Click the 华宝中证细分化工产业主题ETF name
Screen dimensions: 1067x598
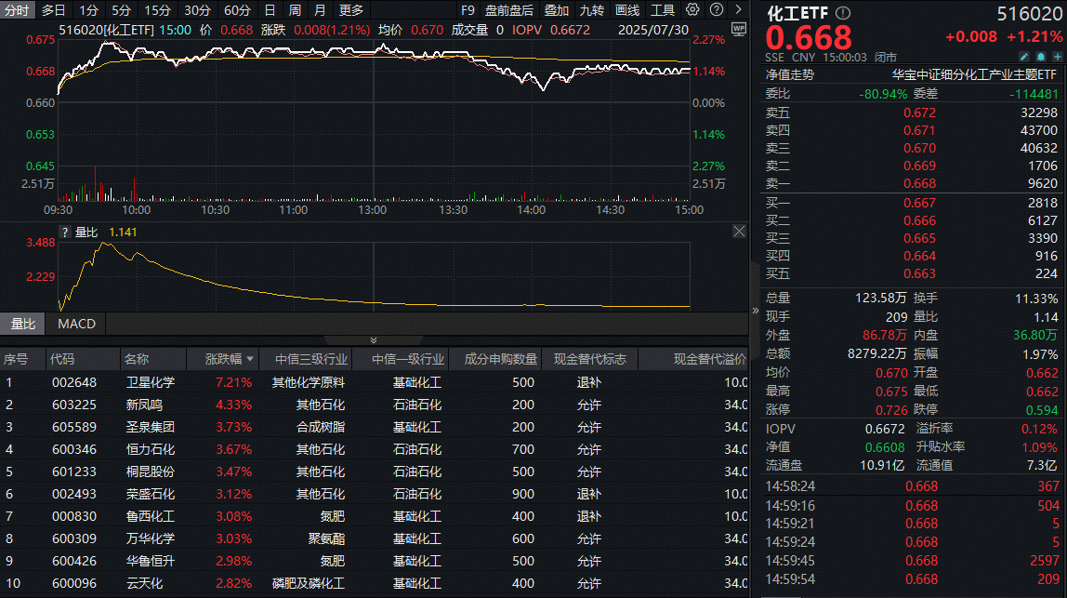coord(974,75)
